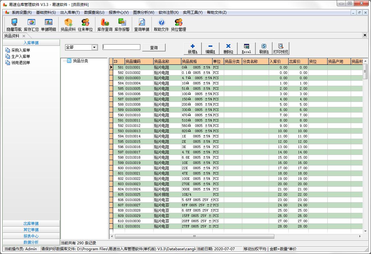The height and width of the screenshot is (254, 371).
Task: Click the 隐藏导航 toolbar icon
Action: [x=14, y=25]
